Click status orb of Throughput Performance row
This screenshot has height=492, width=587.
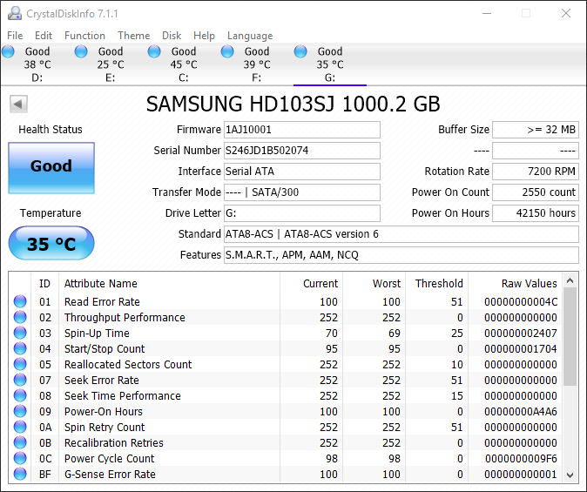tap(20, 317)
